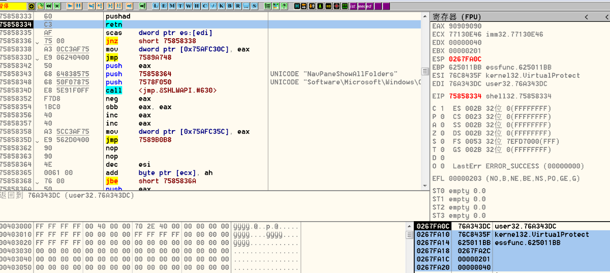
Task: Open appearance options colored grid icon
Action: point(276,6)
